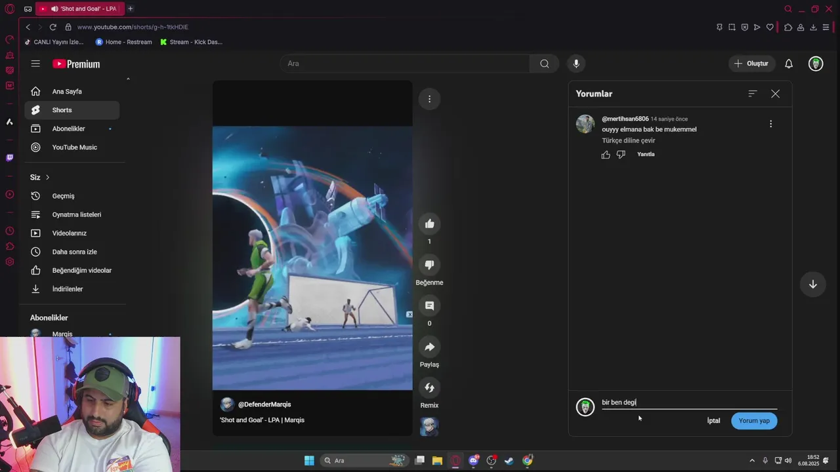Dislike mertihsan6806's comment
The width and height of the screenshot is (840, 472).
point(621,155)
